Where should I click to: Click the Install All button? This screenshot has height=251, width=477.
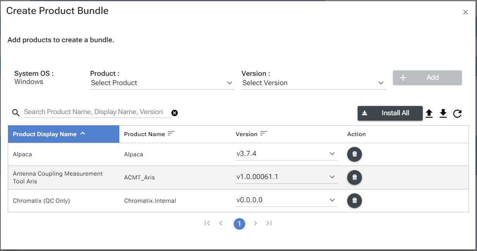[390, 113]
